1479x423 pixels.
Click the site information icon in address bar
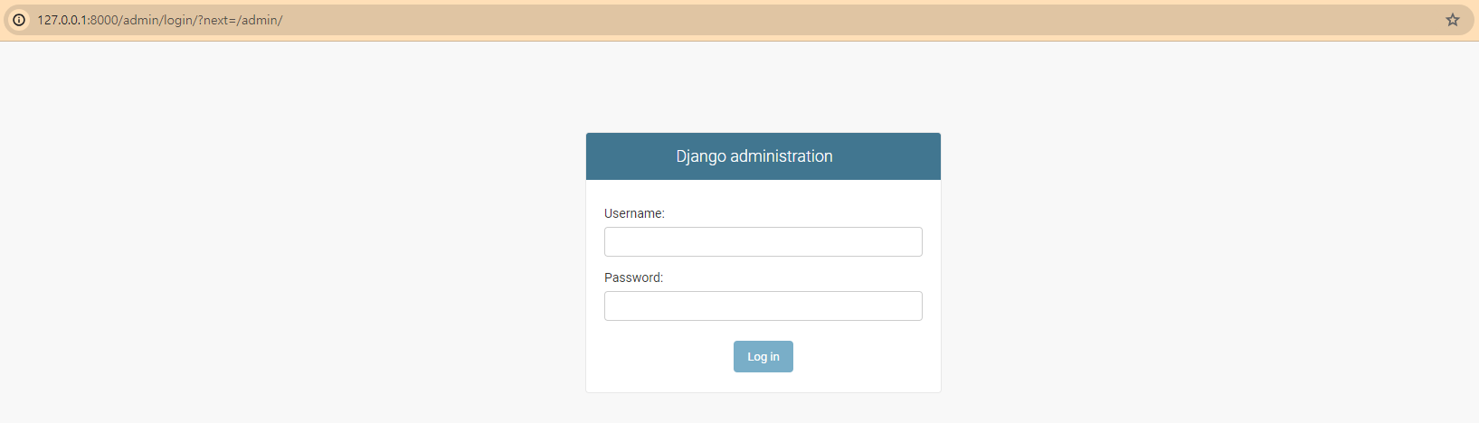[19, 20]
